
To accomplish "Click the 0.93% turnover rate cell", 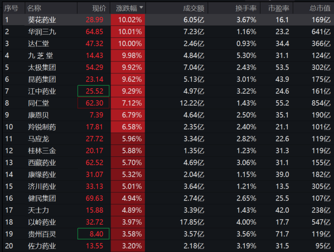I will pyautogui.click(x=246, y=44).
